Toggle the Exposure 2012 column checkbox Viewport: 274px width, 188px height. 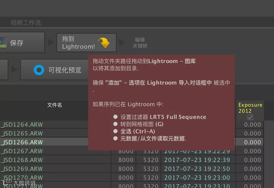[x=250, y=117]
